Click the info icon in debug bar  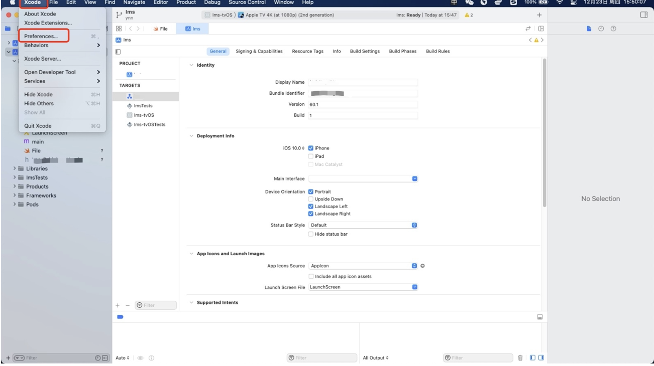(x=151, y=357)
